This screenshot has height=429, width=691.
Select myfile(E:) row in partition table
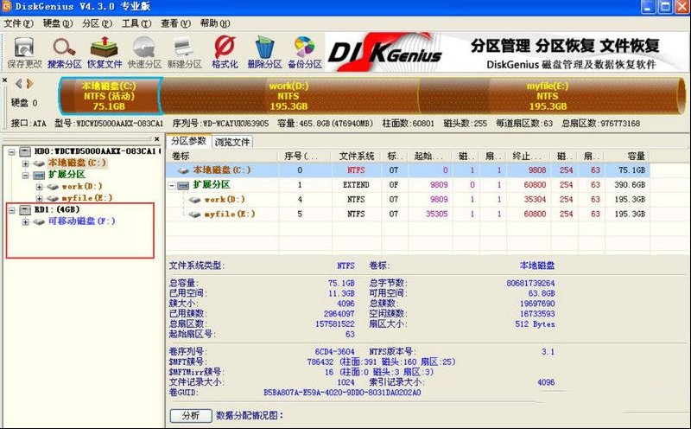coord(408,214)
